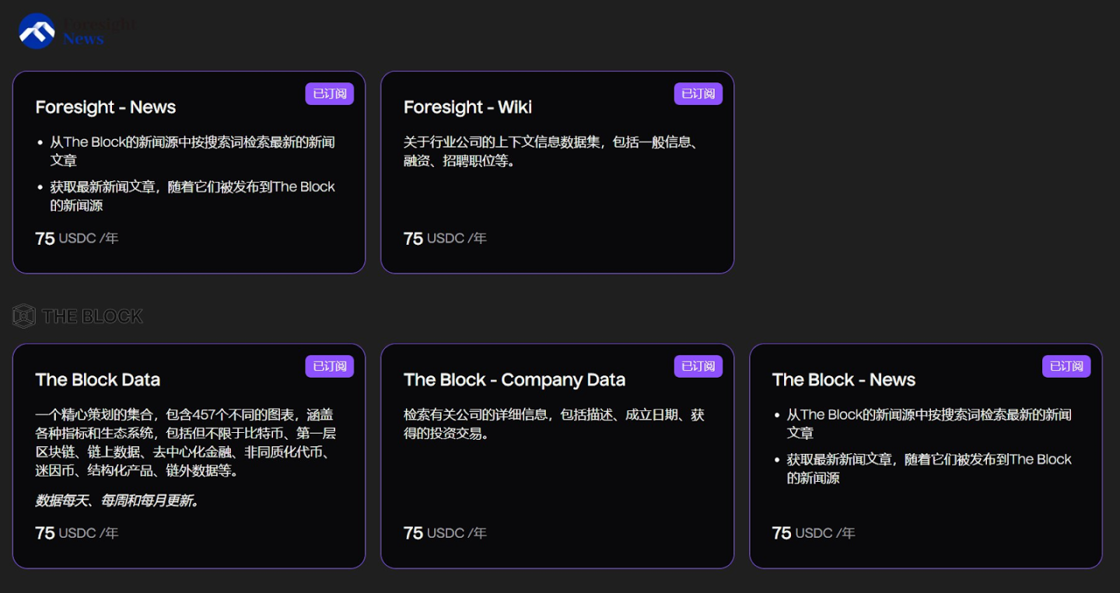1120x593 pixels.
Task: Click The Block cube logo icon
Action: [x=24, y=316]
